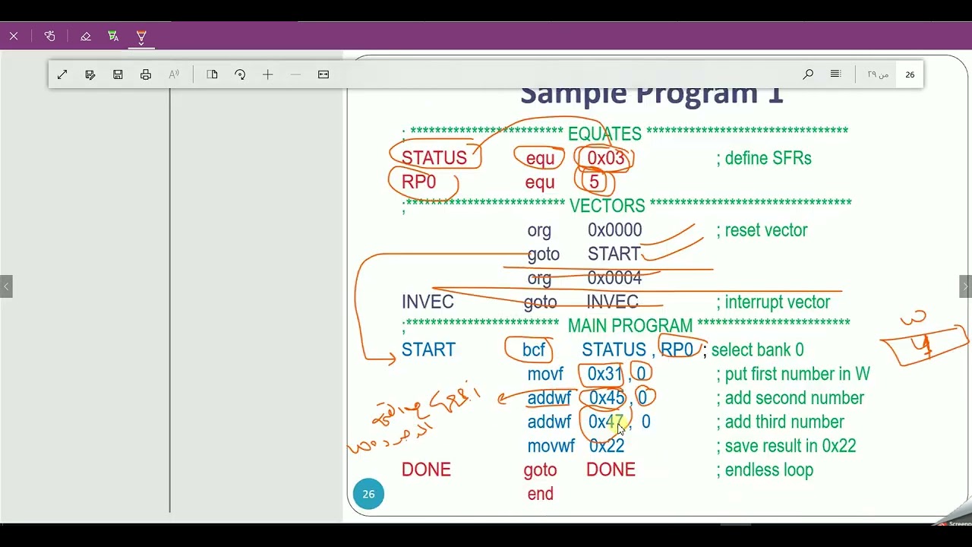Click the 'START' label before bcf
Screen dimensions: 972x547
click(x=428, y=349)
